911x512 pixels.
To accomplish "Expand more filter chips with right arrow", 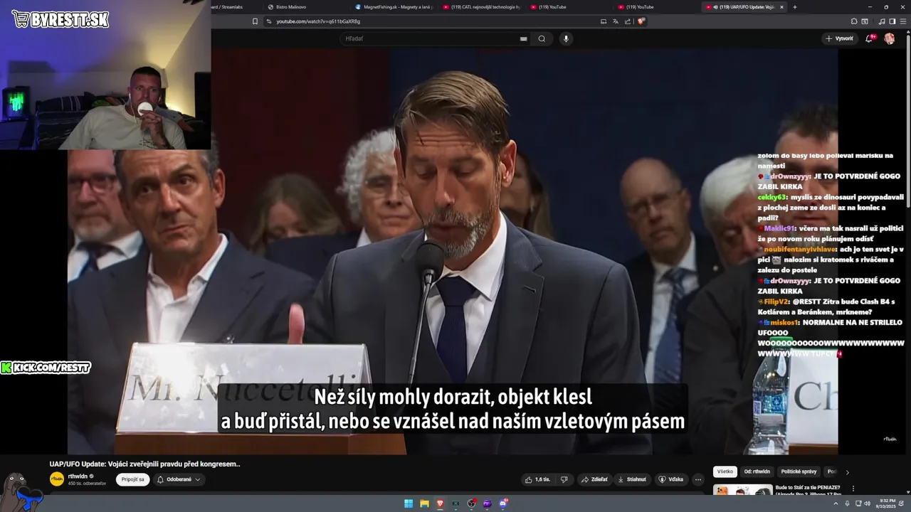I will [x=847, y=472].
